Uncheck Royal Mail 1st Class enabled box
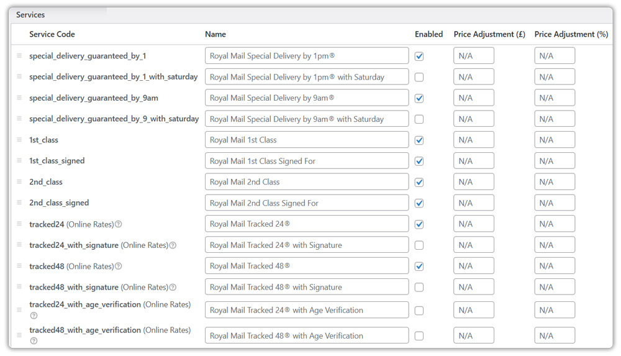 [419, 140]
